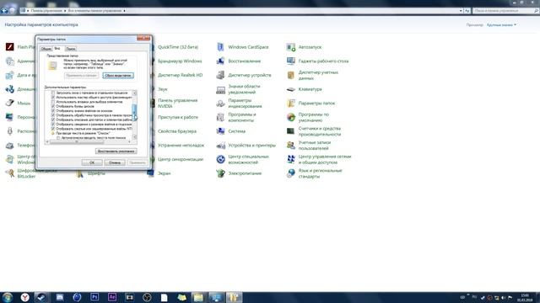
Task: Click the Восстановить умолчания button
Action: pos(116,151)
